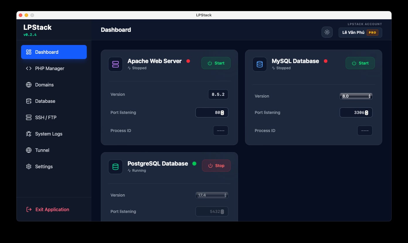Click the PHP Manager code brackets icon
The image size is (408, 243).
point(29,68)
